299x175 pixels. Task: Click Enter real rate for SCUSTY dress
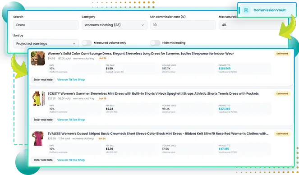pos(43,120)
